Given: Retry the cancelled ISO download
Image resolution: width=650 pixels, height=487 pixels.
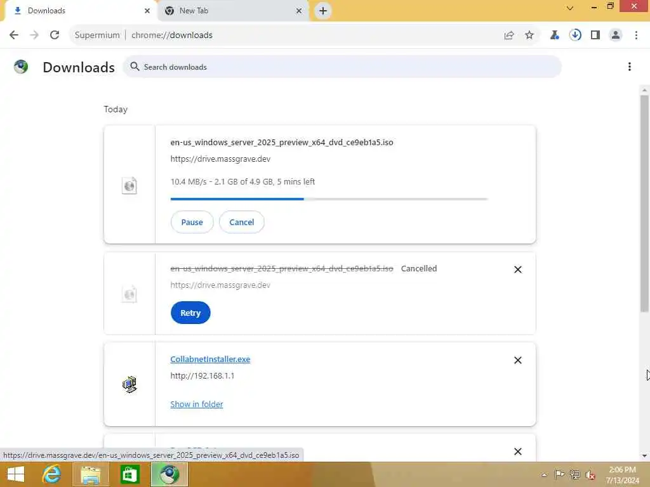Looking at the screenshot, I should point(190,313).
